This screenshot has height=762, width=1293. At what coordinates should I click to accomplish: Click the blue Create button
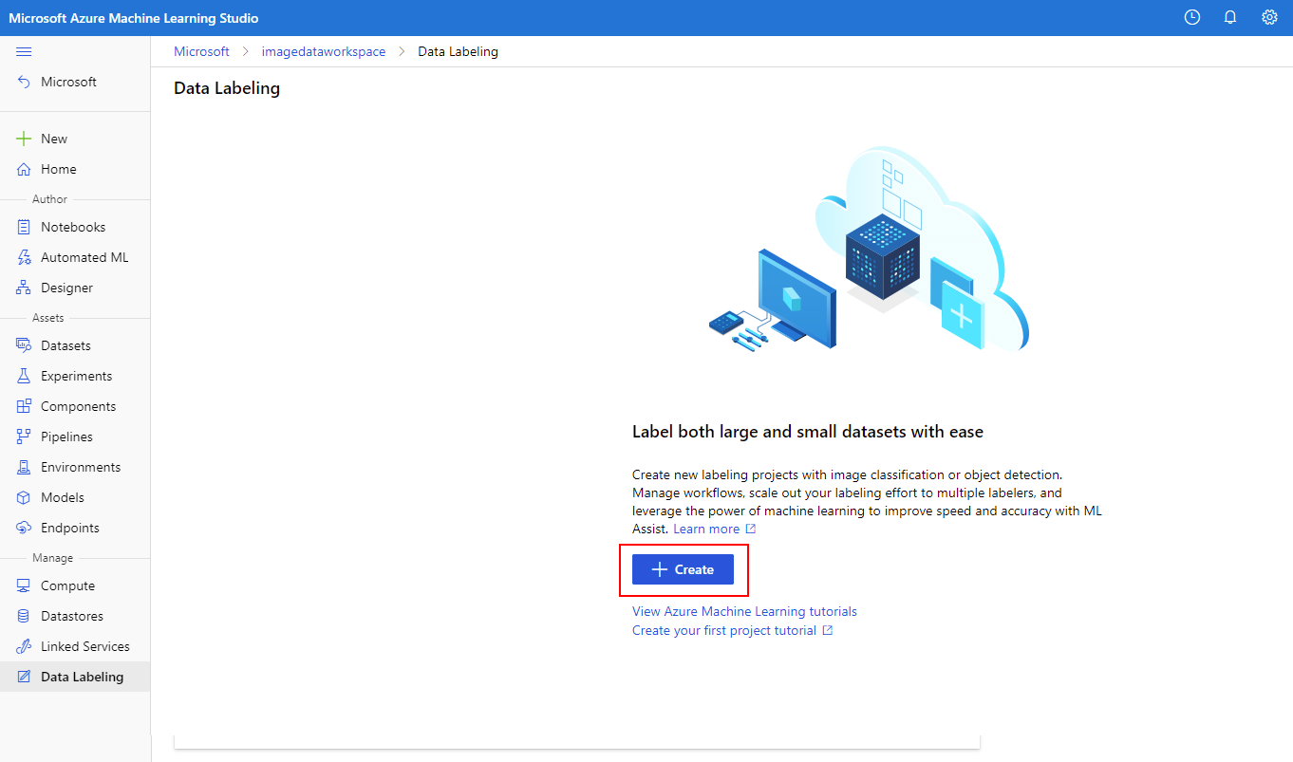[683, 569]
